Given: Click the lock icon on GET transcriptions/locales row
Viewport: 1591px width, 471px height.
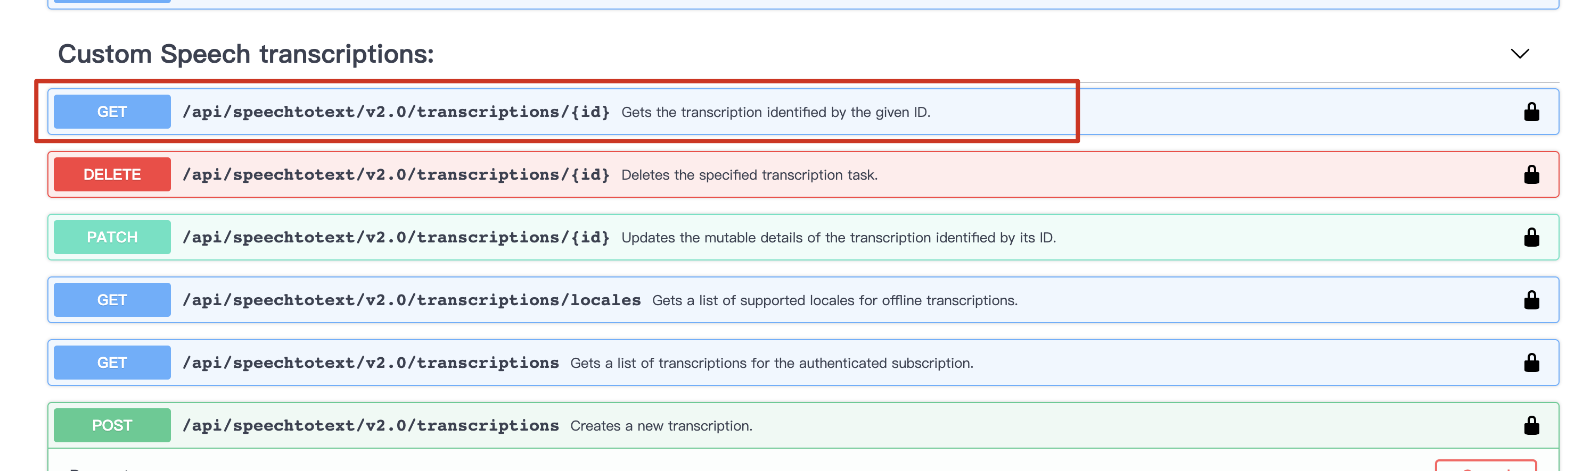Looking at the screenshot, I should tap(1531, 300).
